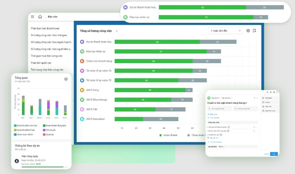Click the purple project icon in the top popup
The image size is (295, 174).
click(125, 7)
